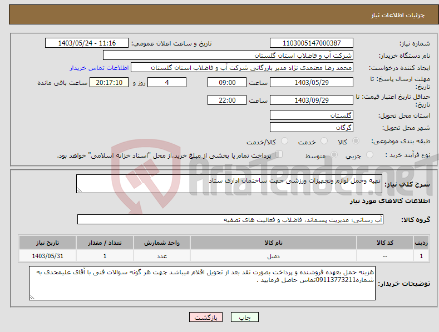Click the شهر محل تحویل field گرگان

pyautogui.click(x=312, y=128)
